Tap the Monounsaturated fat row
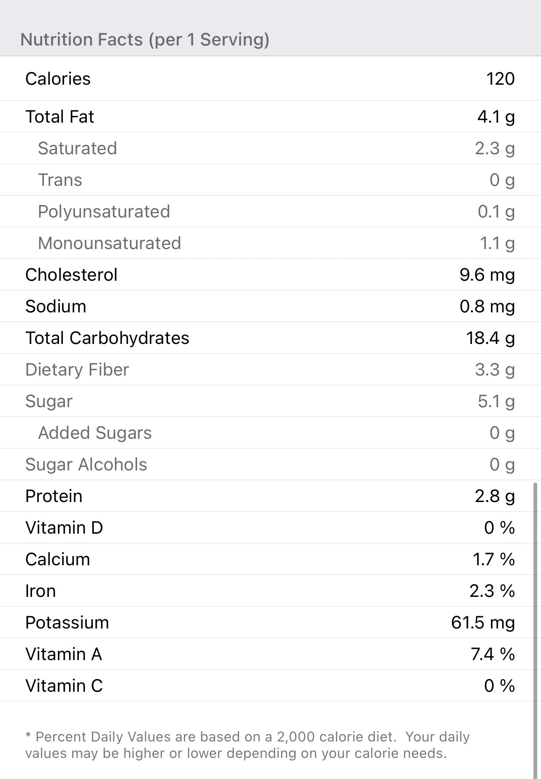 pyautogui.click(x=270, y=243)
